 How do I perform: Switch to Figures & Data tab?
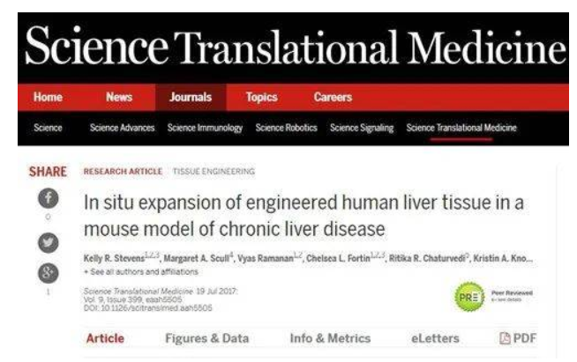pos(206,338)
